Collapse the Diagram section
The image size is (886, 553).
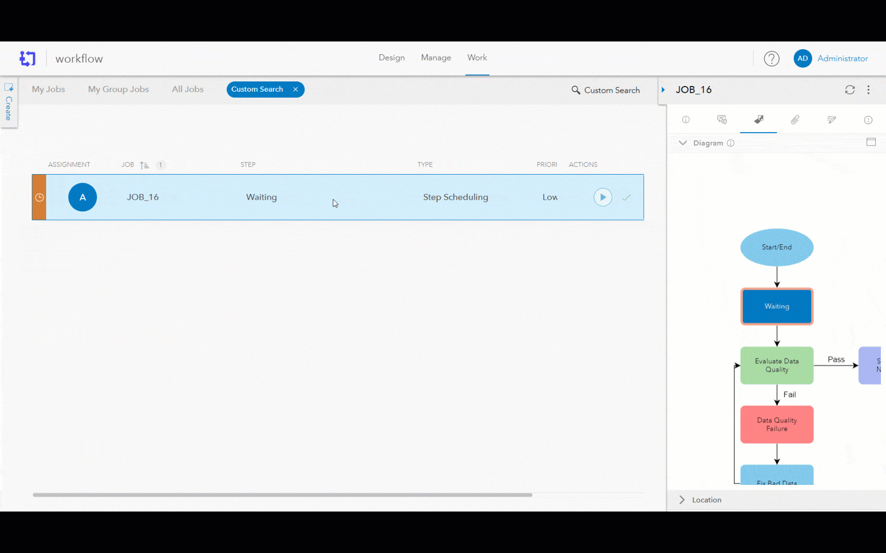click(682, 143)
